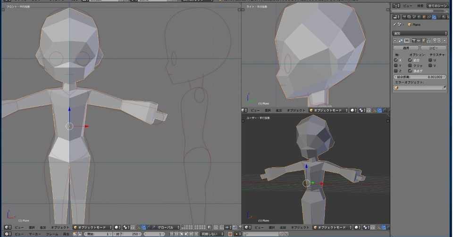Open 同期しない sync dropdown in timeline
453x237 pixels.
212,234
